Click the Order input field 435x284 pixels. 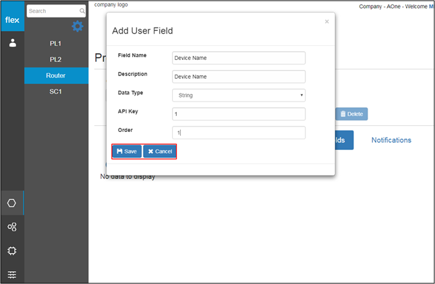239,133
